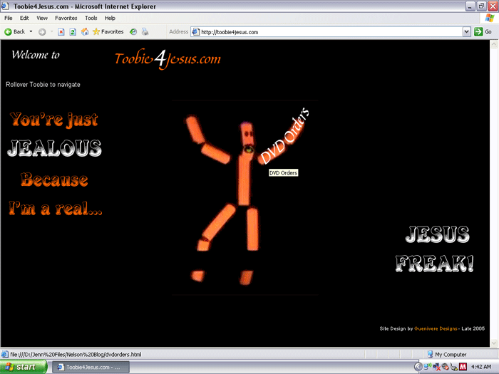
Task: Click the scrollbar up arrow
Action: [494, 44]
